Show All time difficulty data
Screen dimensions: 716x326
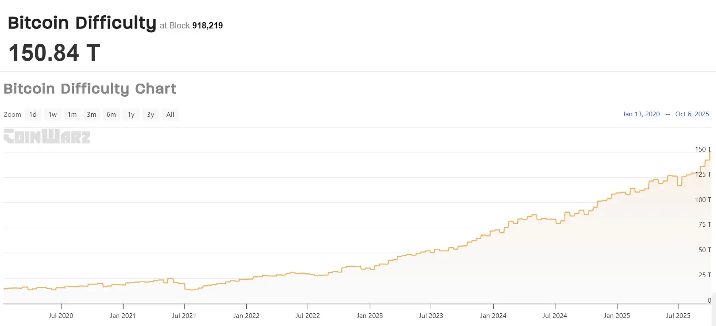tap(170, 115)
